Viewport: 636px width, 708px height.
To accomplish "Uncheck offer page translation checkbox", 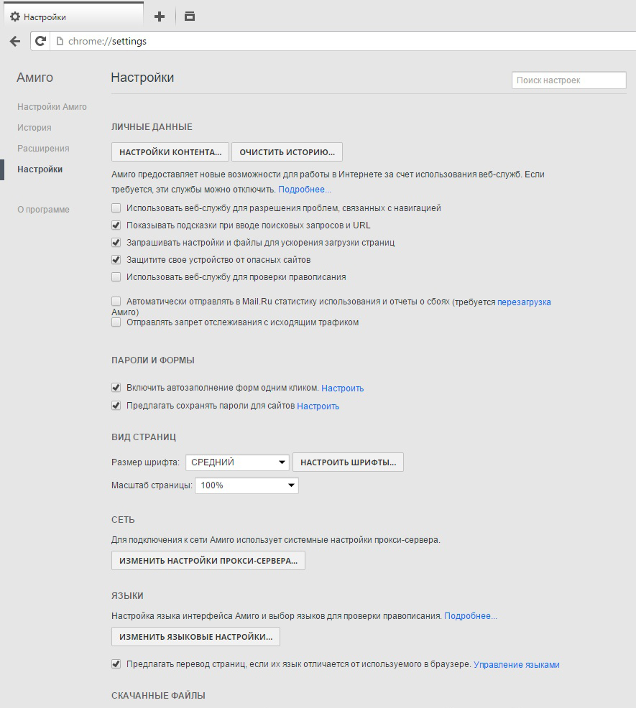I will [116, 664].
